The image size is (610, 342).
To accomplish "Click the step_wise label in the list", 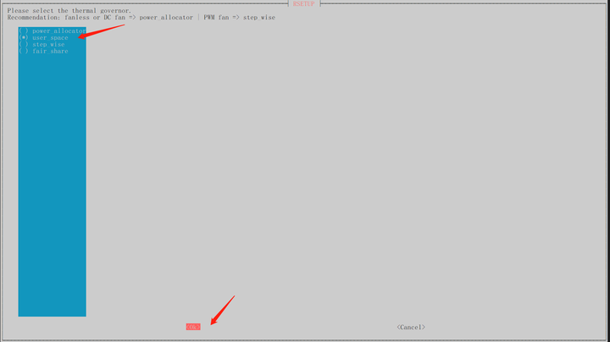I will [x=48, y=44].
